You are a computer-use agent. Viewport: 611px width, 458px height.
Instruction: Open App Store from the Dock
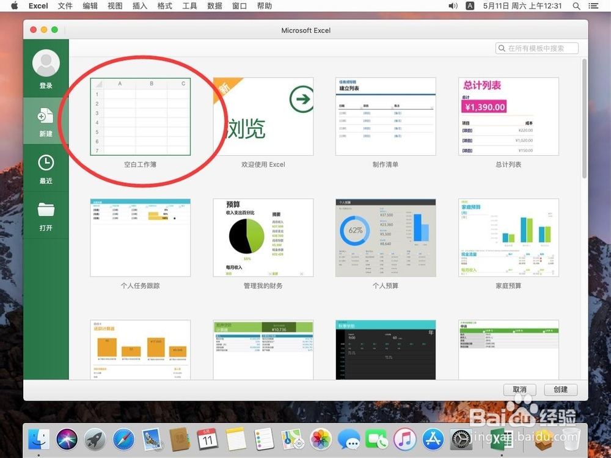(x=433, y=439)
